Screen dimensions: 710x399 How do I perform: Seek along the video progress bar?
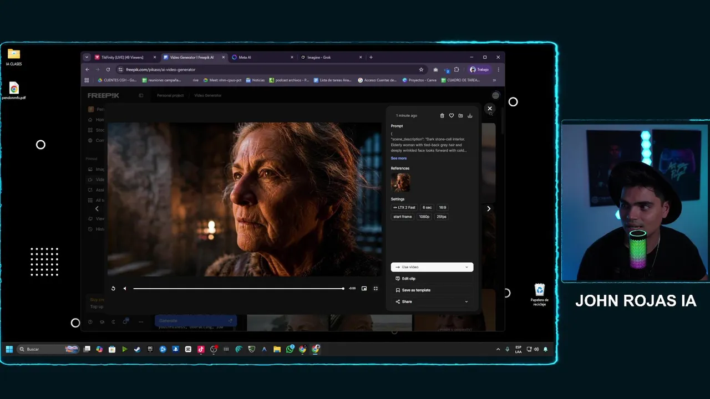[x=239, y=288]
